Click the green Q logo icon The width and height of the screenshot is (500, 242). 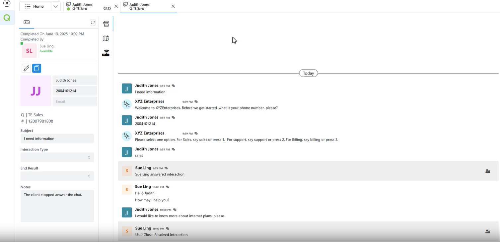click(x=7, y=18)
